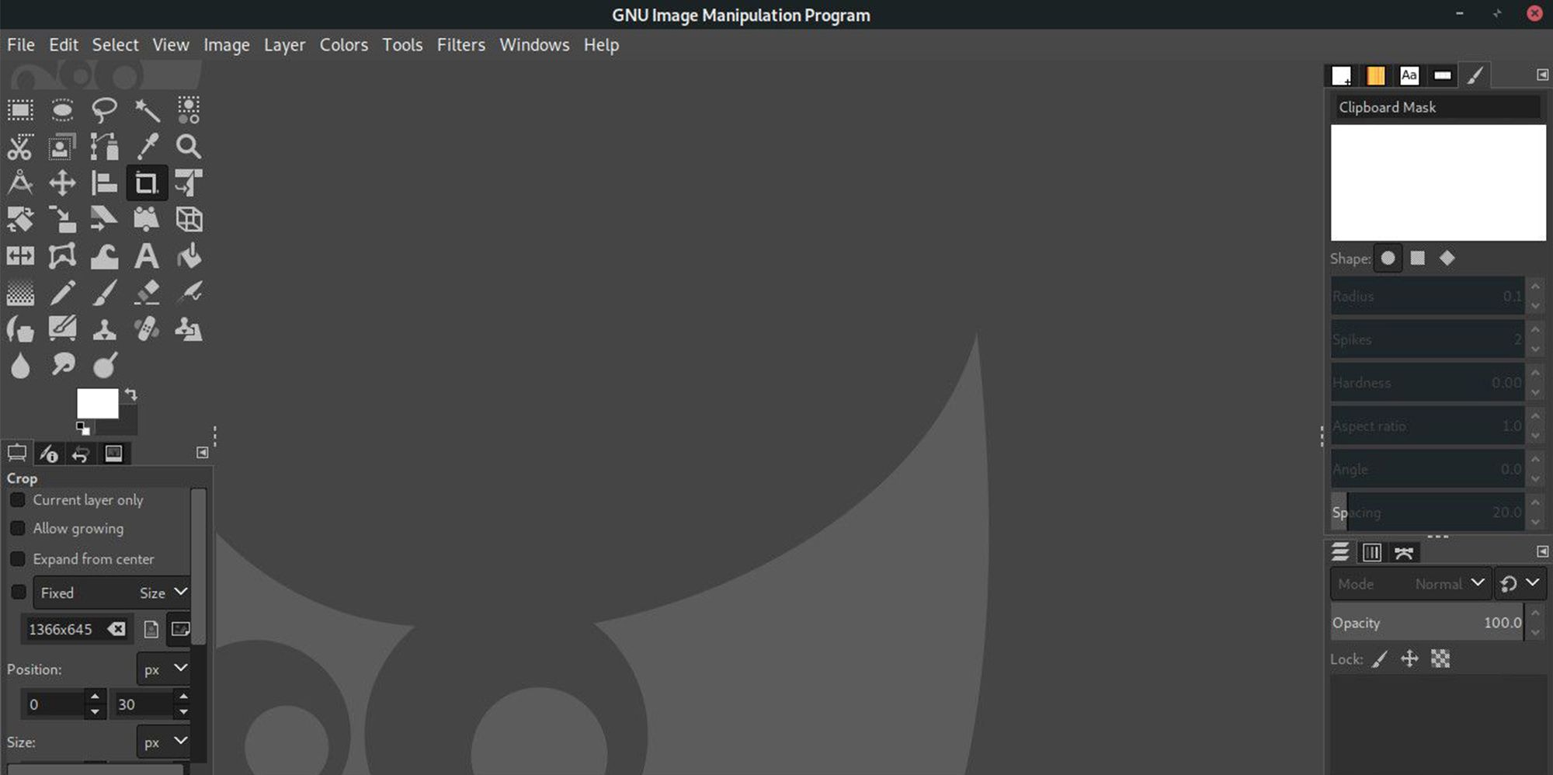Viewport: 1553px width, 775px height.
Task: Enable the Allow growing checkbox
Action: pos(18,529)
